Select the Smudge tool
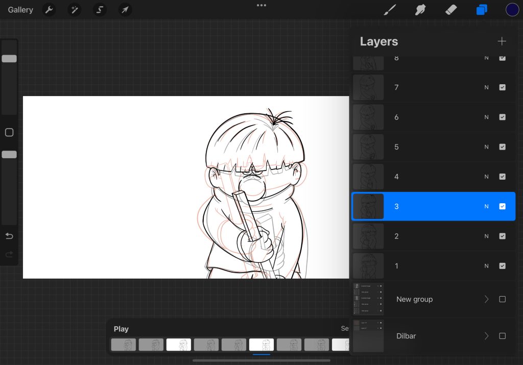Screen dimensions: 523x365 [420, 10]
